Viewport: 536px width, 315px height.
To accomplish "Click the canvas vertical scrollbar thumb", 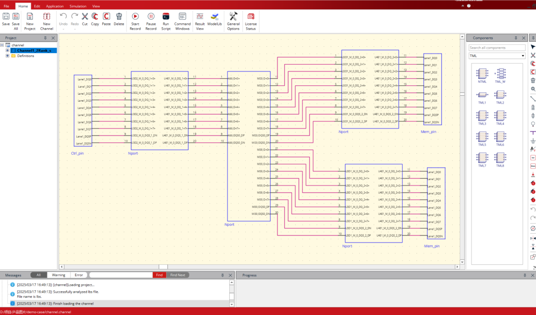I will click(x=462, y=94).
